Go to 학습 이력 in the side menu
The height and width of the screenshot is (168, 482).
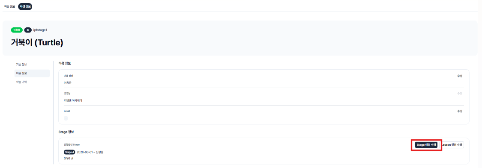pyautogui.click(x=21, y=82)
